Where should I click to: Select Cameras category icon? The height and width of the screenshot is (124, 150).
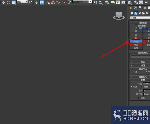[x=144, y=13]
